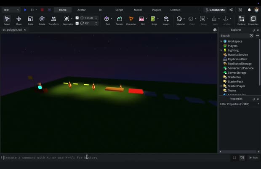Adjust the studs increment stepper
261x169 pixels.
(96, 18)
